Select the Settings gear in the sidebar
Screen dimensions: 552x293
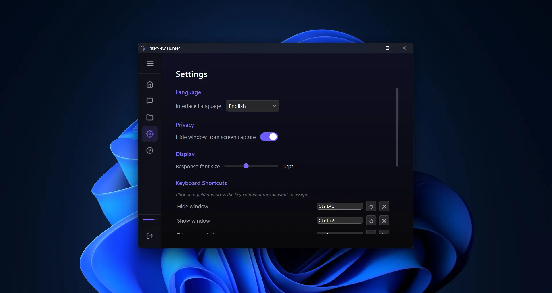(150, 134)
